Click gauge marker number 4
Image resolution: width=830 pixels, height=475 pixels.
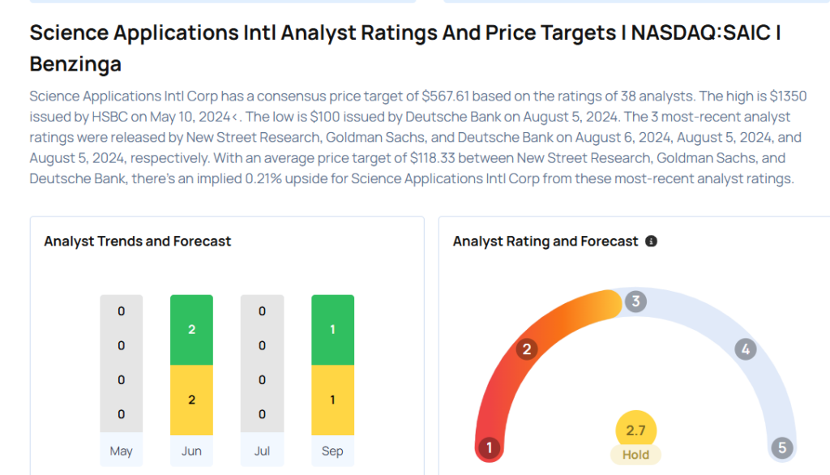click(745, 349)
